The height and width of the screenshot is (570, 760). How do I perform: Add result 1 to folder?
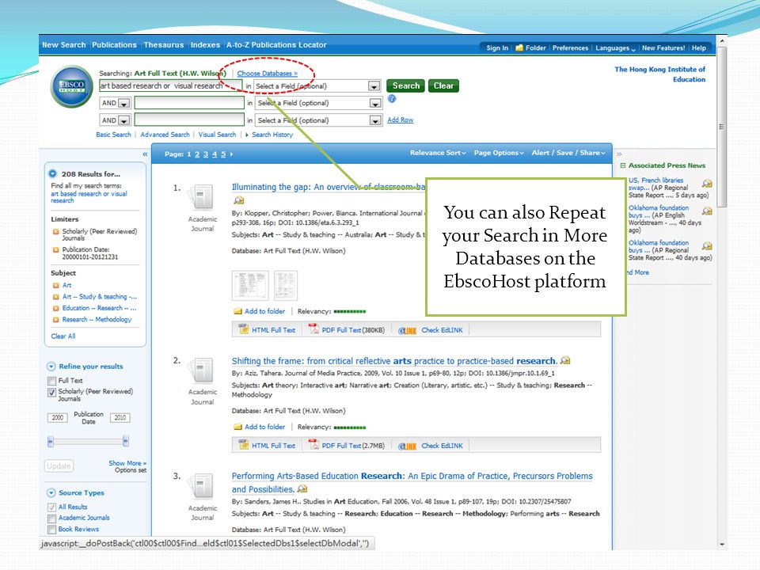(x=260, y=311)
